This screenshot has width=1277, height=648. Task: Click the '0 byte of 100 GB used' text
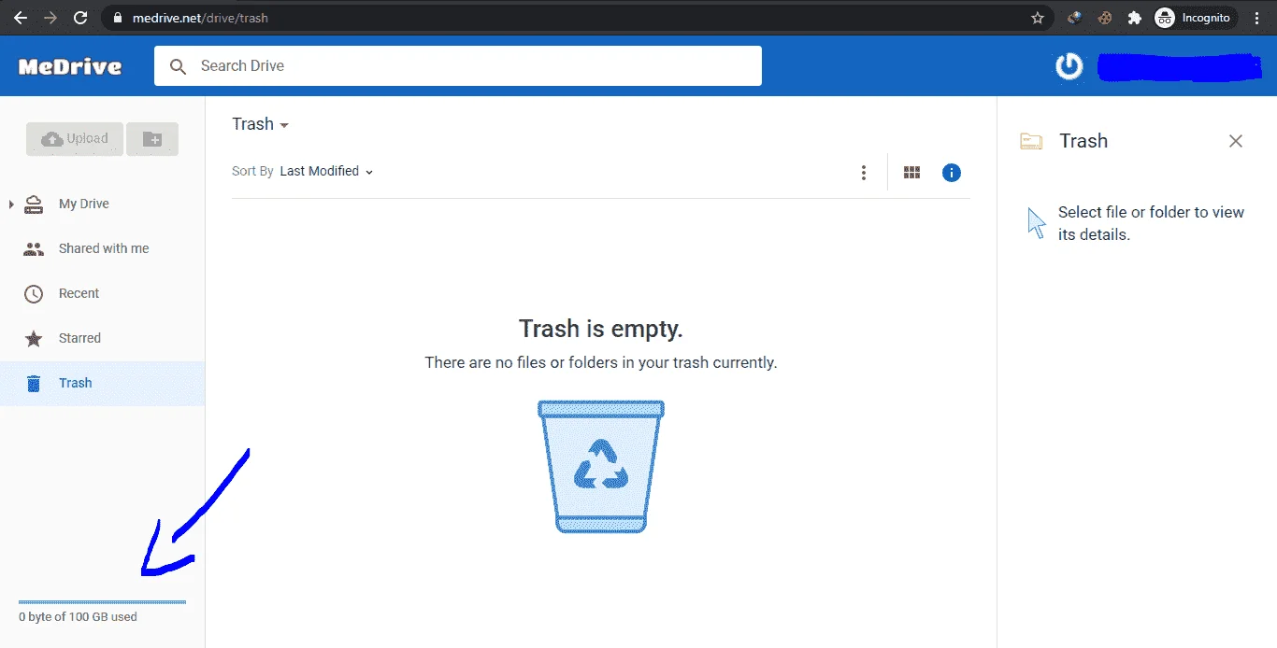(x=78, y=617)
